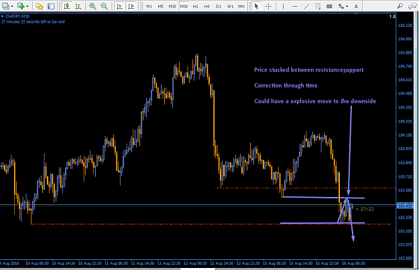This screenshot has height=270, width=419.
Task: Open the chat bubbles community icon
Action: click(x=412, y=6)
